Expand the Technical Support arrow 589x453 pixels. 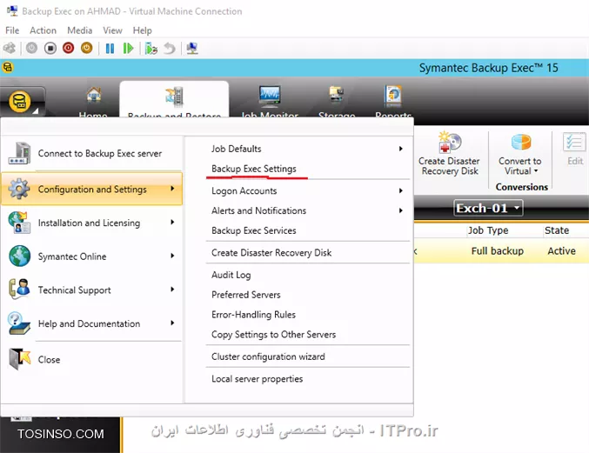pos(172,289)
